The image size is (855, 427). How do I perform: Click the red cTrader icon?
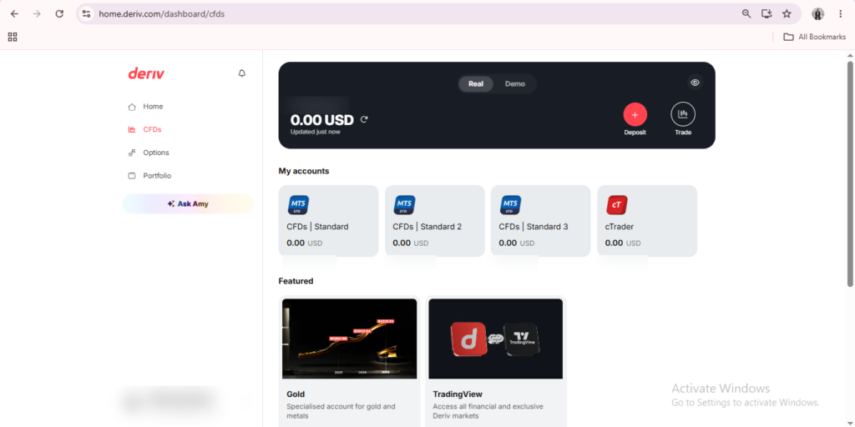click(x=617, y=205)
